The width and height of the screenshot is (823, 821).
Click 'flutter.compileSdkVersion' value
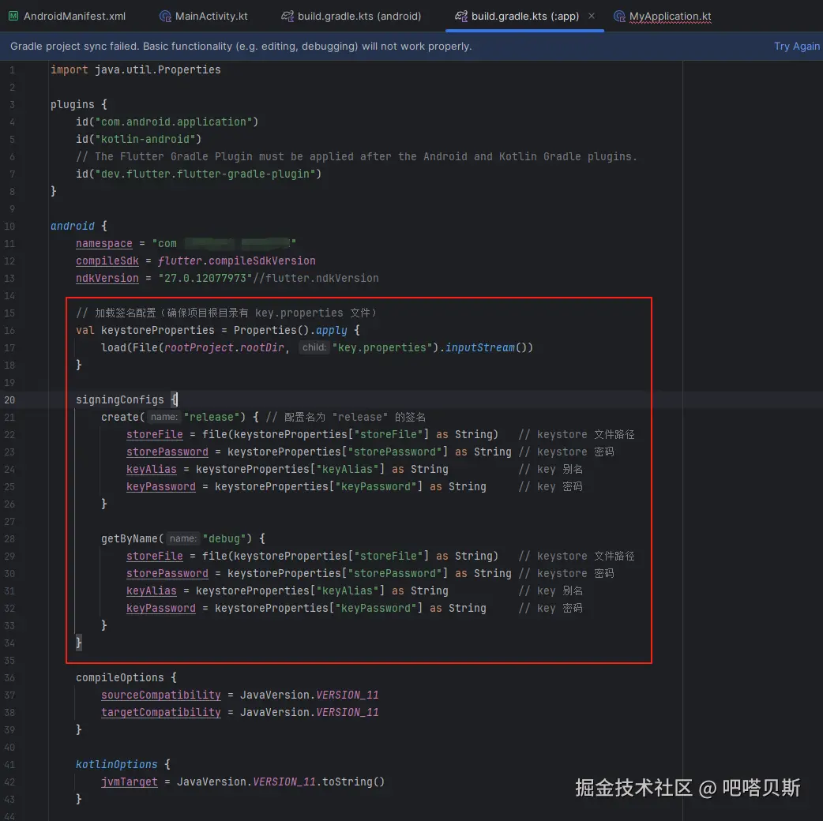pos(237,261)
